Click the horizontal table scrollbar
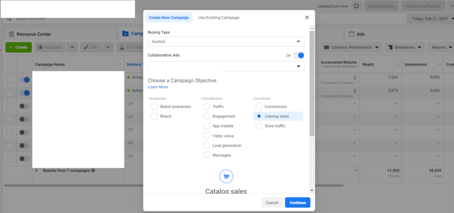The image size is (454, 213). pos(174,185)
